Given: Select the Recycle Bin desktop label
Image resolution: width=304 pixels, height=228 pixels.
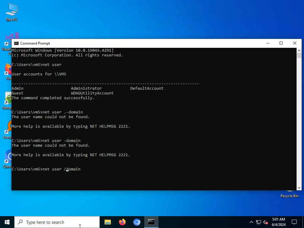Looking at the screenshot, I should coord(289,196).
